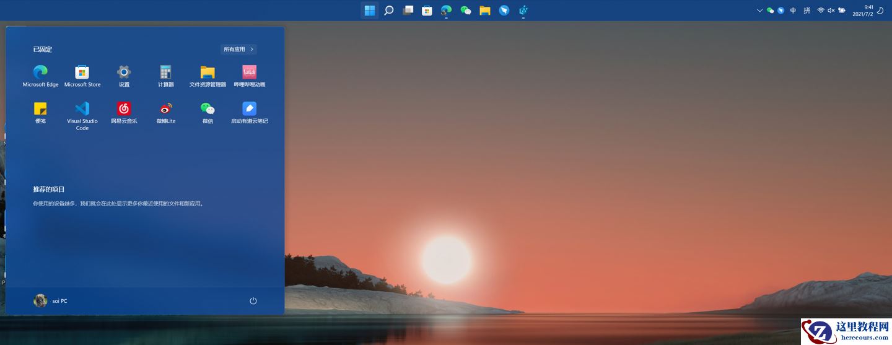Viewport: 892px width, 345px height.
Task: Click 所有应用 button to list apps
Action: [238, 50]
